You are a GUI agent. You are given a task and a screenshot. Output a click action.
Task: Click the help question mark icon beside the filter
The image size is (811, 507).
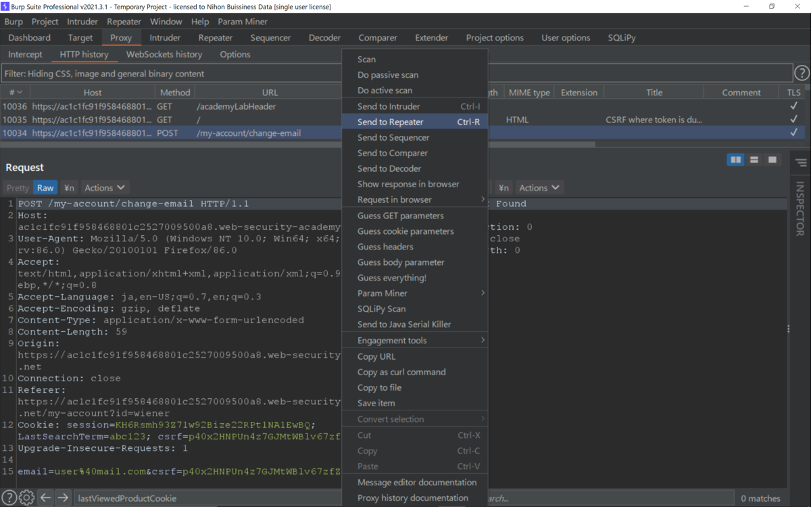tap(802, 73)
